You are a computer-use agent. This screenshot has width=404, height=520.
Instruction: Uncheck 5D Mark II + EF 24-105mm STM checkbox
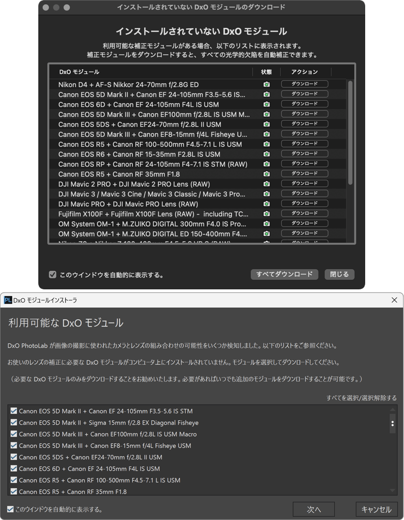click(x=14, y=411)
